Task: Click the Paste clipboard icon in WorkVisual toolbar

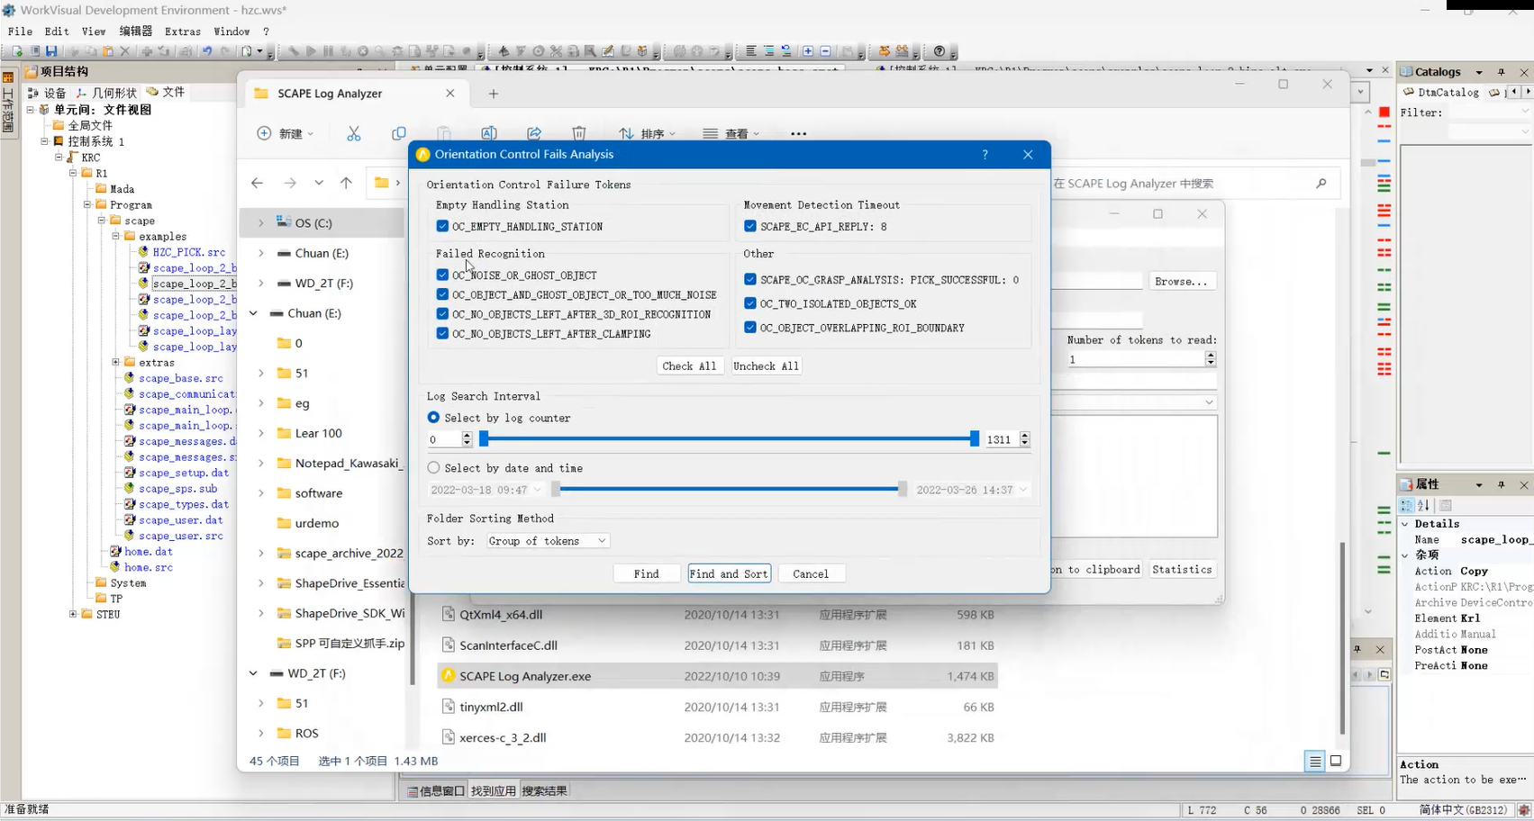Action: coord(108,51)
